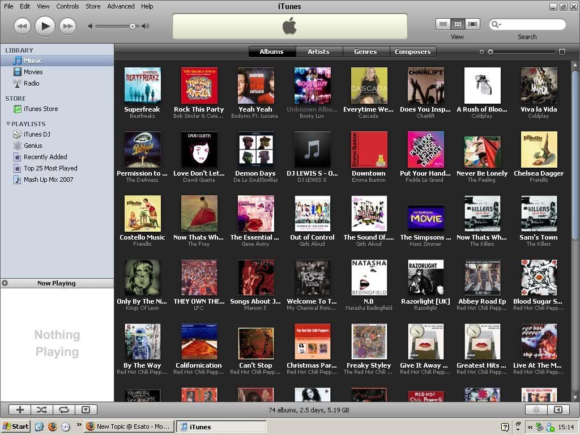
Task: Click the help question mark tray icon
Action: point(505,427)
